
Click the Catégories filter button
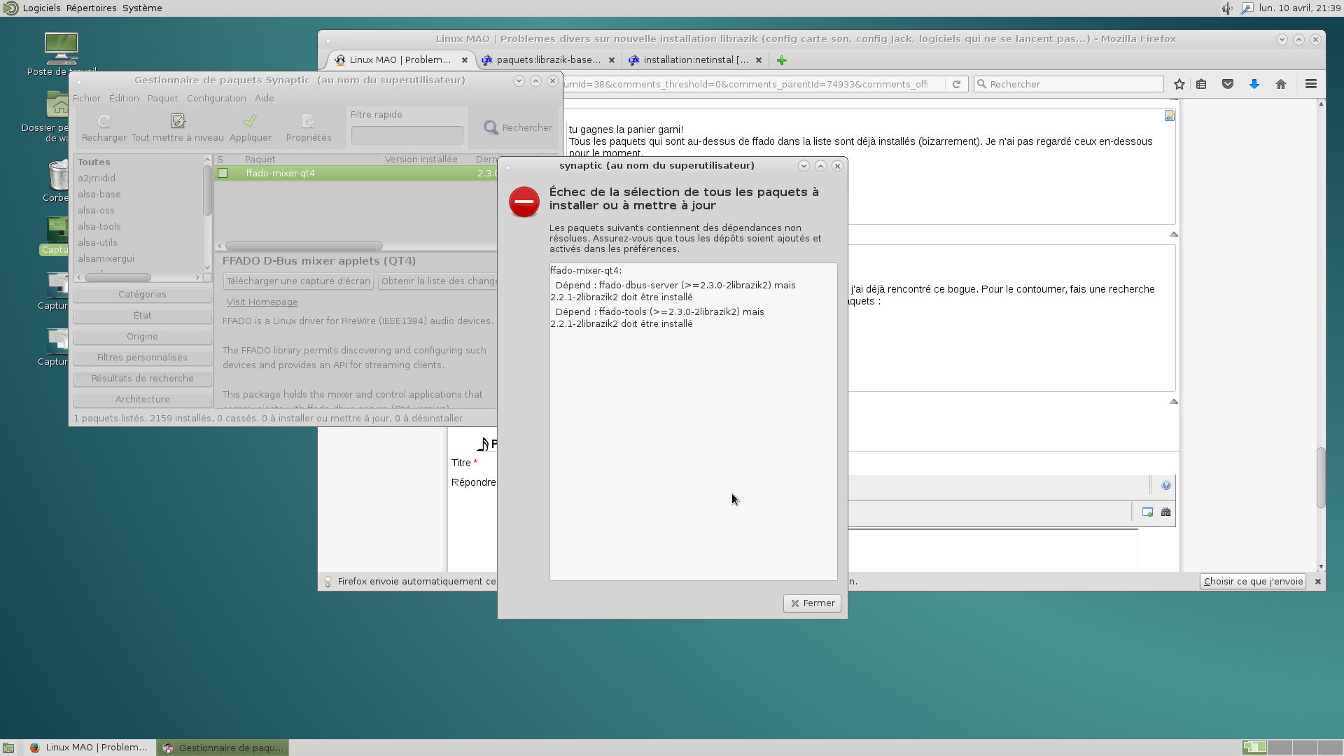click(x=142, y=295)
